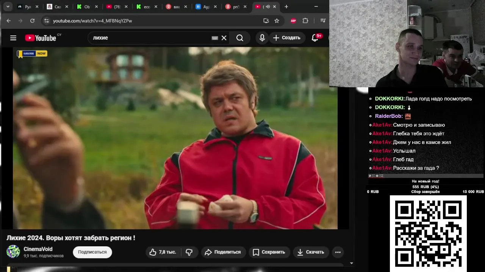Open the YouTube hamburger guide menu
Viewport: 485px width, 272px height.
[x=13, y=38]
